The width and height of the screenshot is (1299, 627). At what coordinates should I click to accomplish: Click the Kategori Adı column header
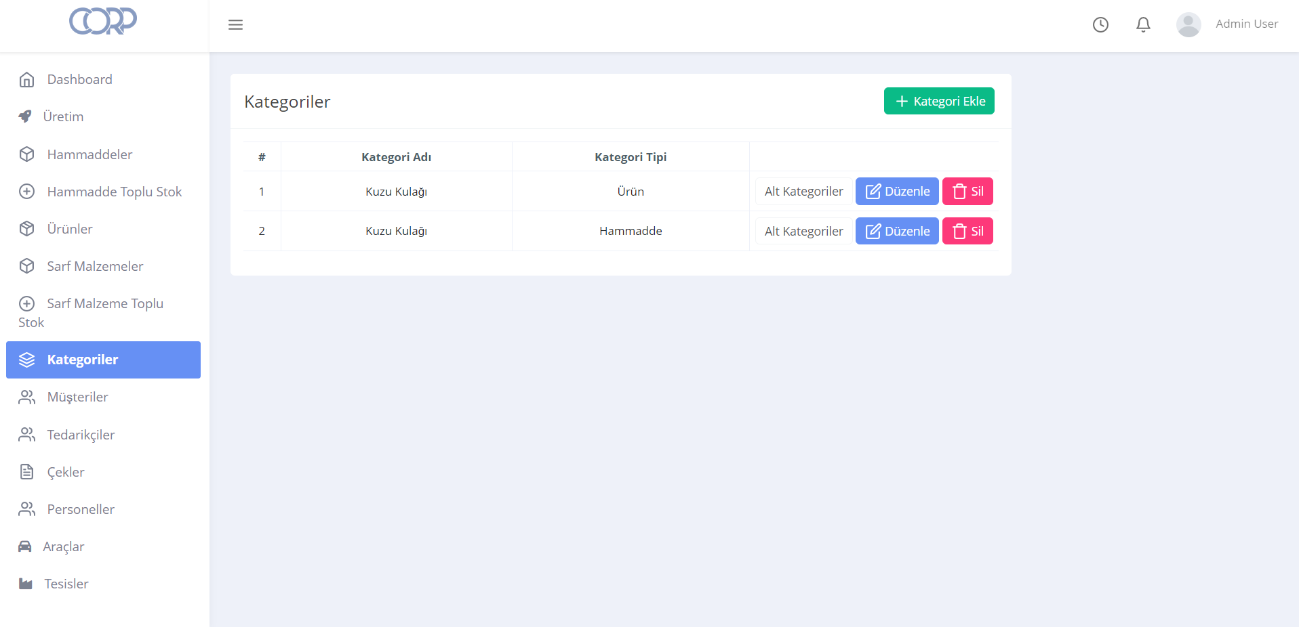tap(396, 157)
